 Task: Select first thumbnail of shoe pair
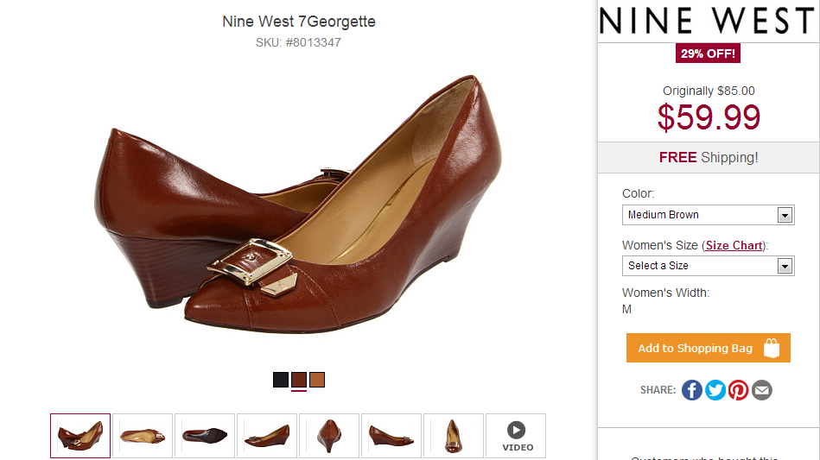80,436
